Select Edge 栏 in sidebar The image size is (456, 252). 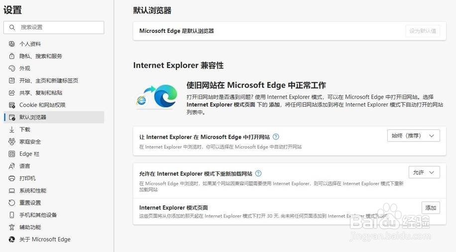pyautogui.click(x=54, y=154)
